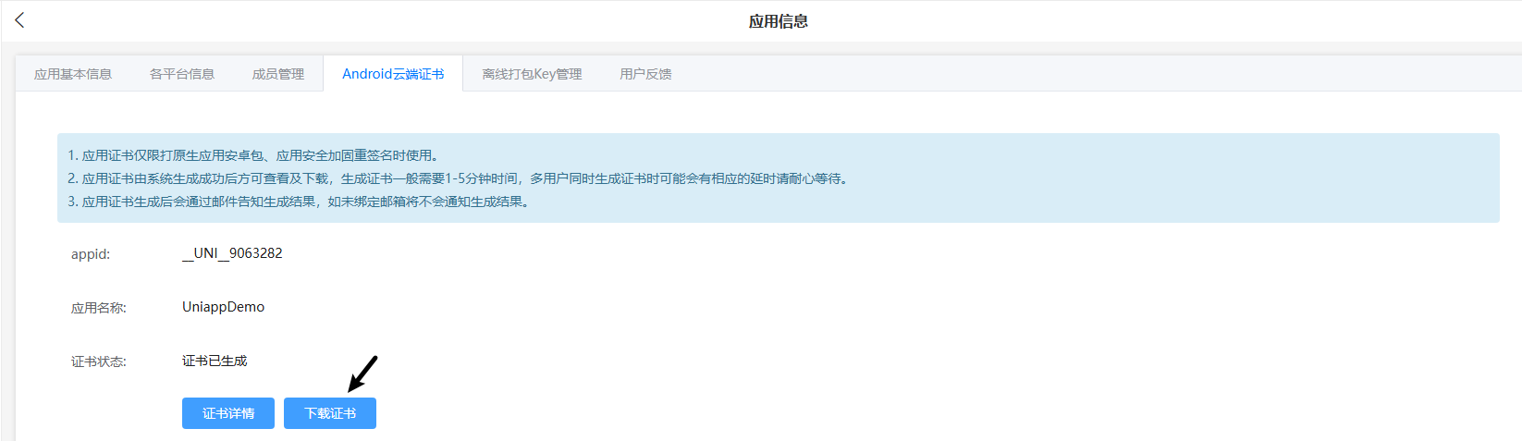Click the third notice line about 邮件告知
1522x441 pixels.
tap(299, 202)
